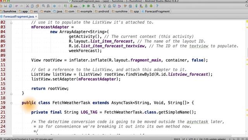Open Help with the question mark icon
The image size is (248, 140).
(x=157, y=6)
